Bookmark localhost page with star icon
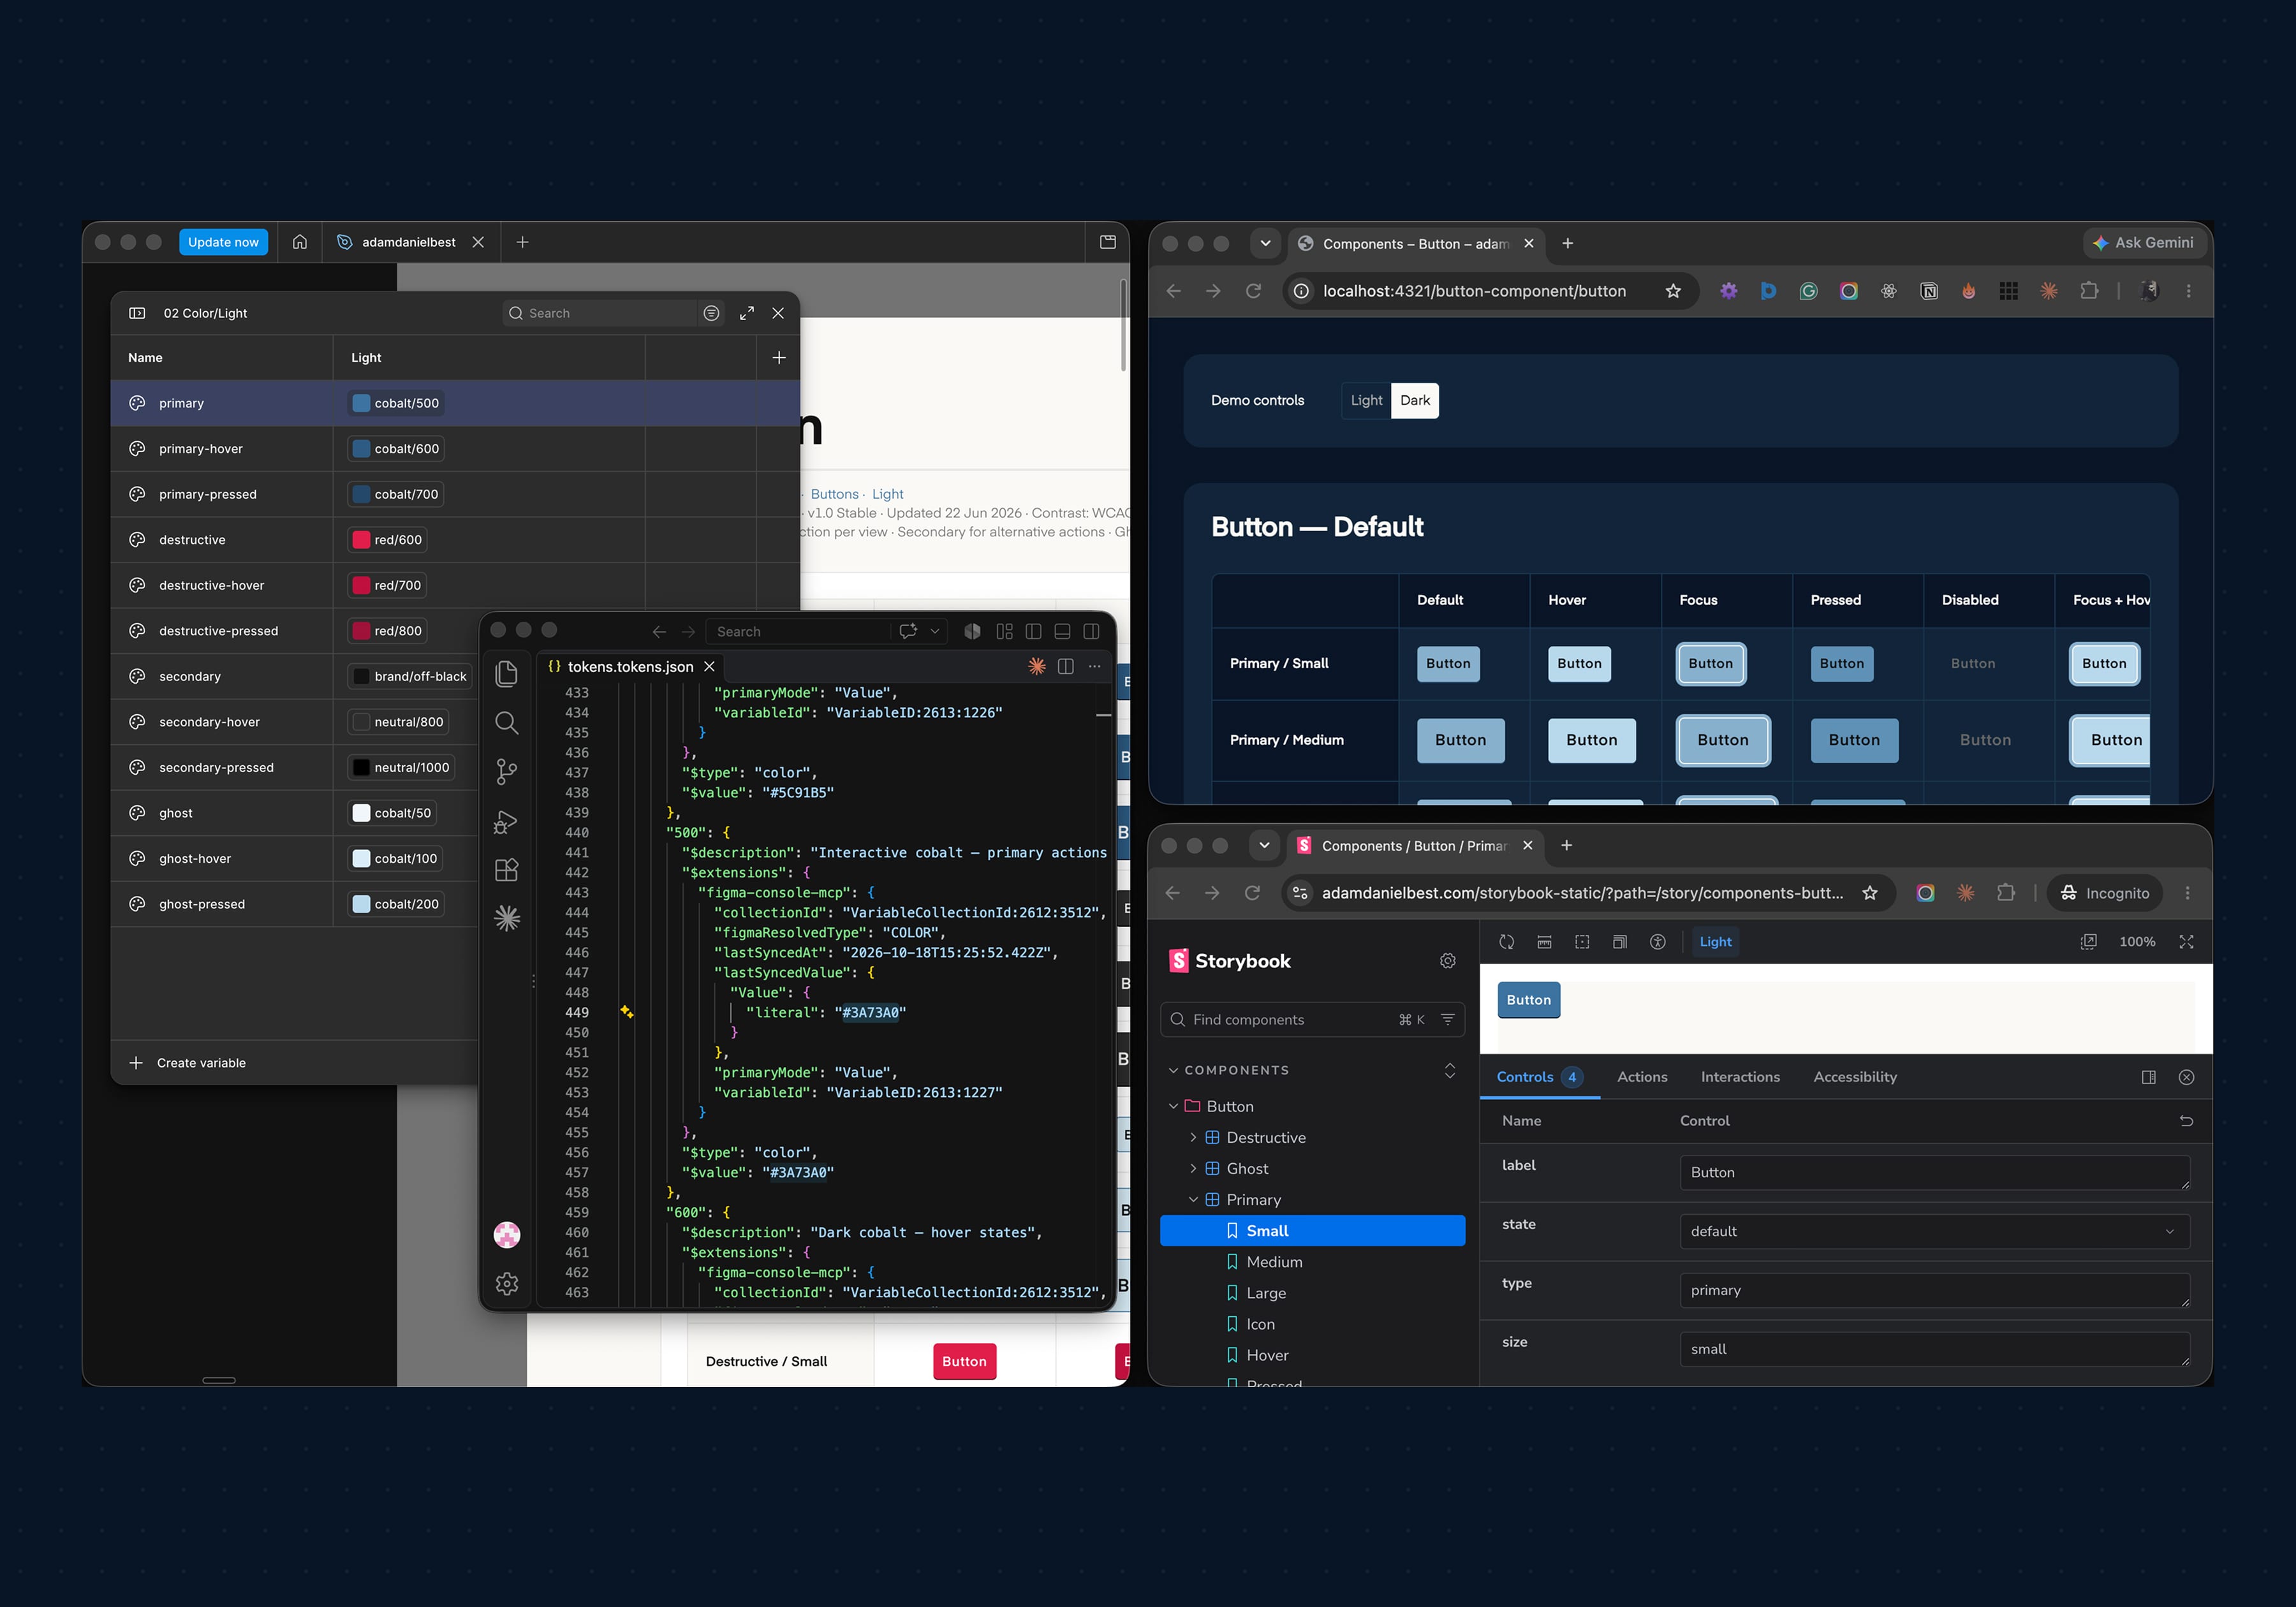This screenshot has height=1607, width=2296. click(1673, 291)
